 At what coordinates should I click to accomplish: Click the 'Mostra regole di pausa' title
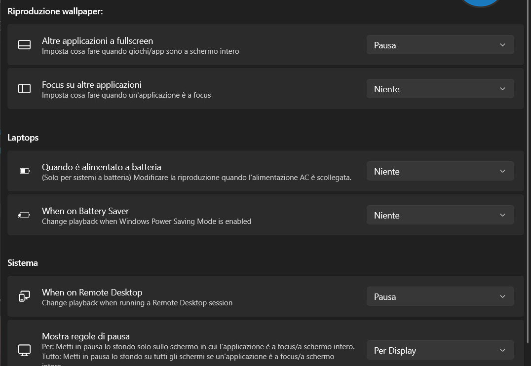click(86, 336)
